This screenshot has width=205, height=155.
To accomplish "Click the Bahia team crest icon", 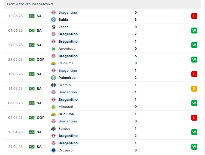I will (53, 20).
